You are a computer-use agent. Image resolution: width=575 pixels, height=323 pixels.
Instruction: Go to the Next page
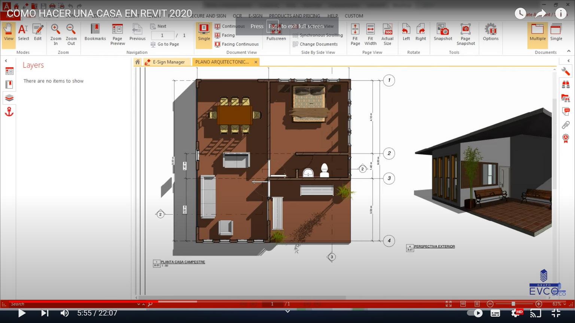click(x=158, y=26)
